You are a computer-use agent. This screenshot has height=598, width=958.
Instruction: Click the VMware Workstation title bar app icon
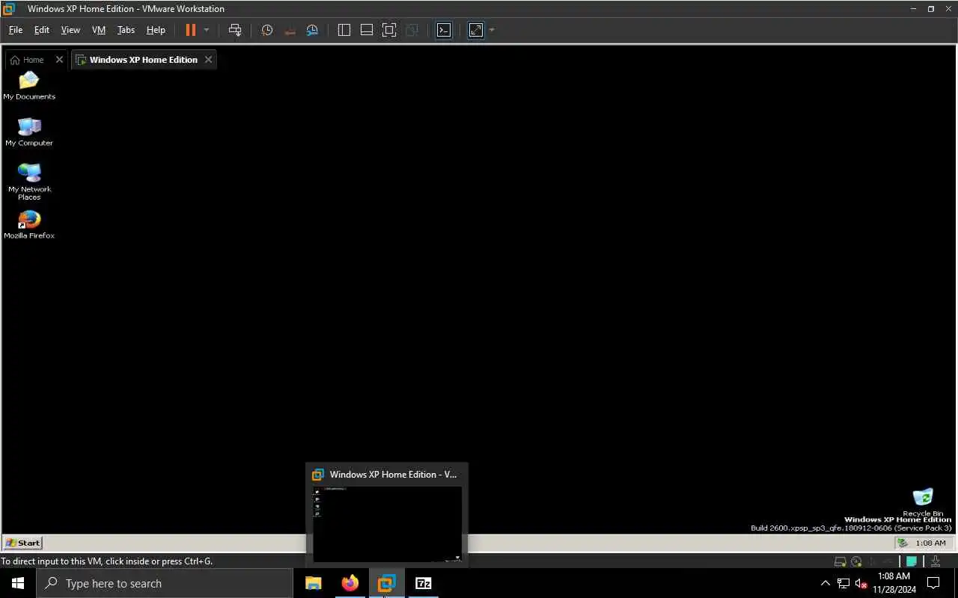tap(9, 9)
